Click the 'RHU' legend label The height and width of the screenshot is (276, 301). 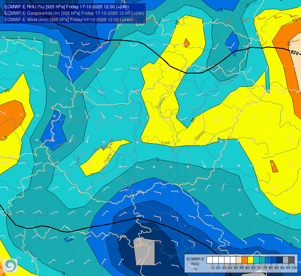pos(195,264)
